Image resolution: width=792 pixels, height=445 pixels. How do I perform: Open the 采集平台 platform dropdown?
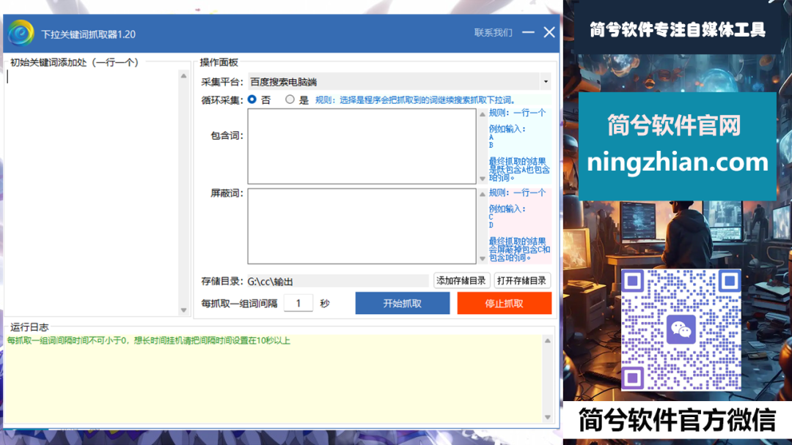[x=545, y=82]
